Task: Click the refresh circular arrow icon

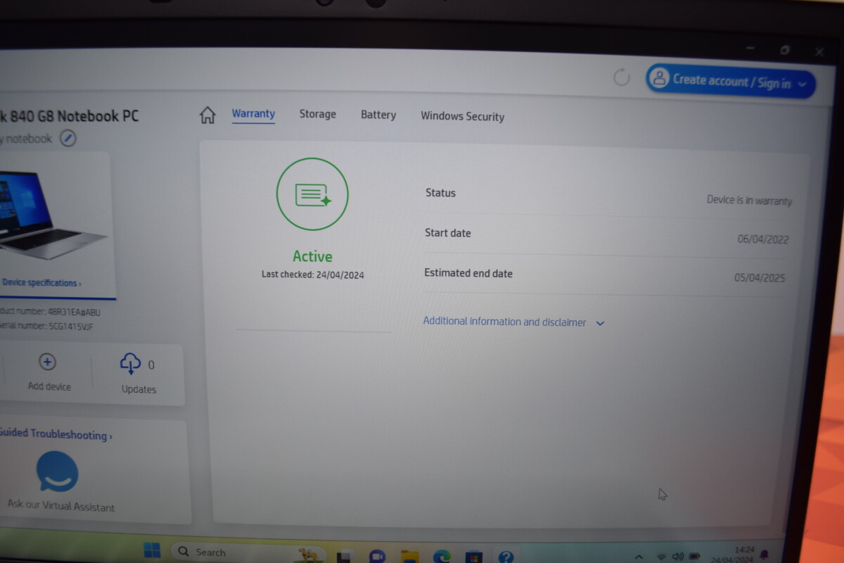Action: [x=622, y=77]
